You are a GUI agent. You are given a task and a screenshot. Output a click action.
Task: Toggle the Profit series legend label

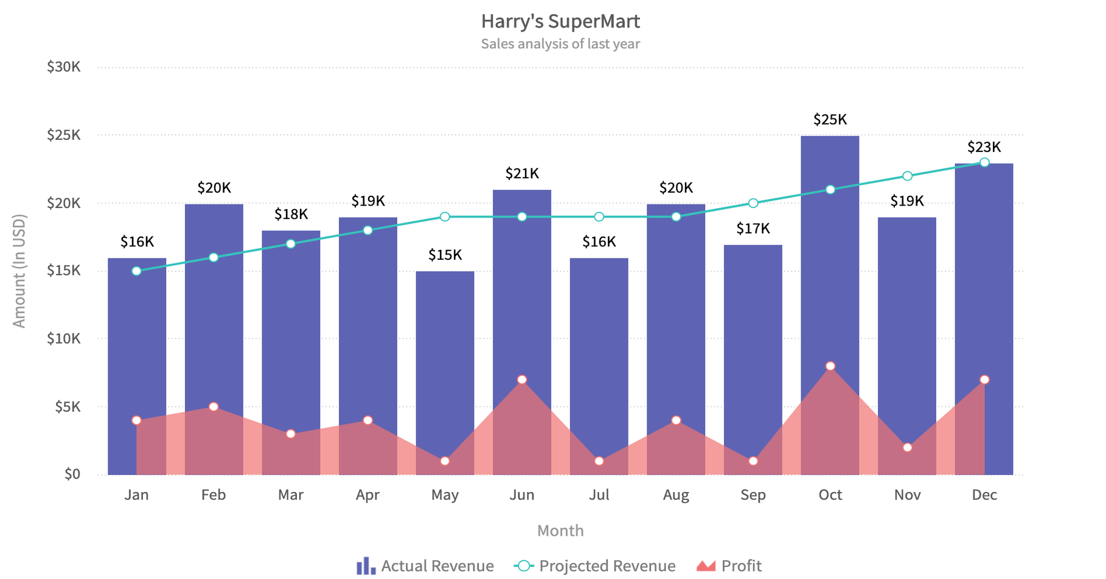point(741,566)
